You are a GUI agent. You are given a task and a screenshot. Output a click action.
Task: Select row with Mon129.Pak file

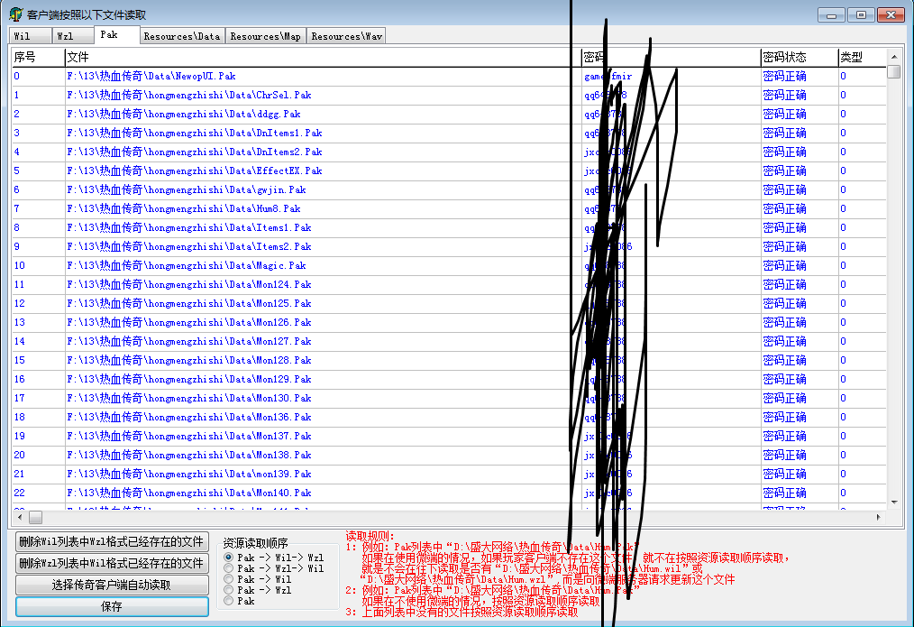449,380
